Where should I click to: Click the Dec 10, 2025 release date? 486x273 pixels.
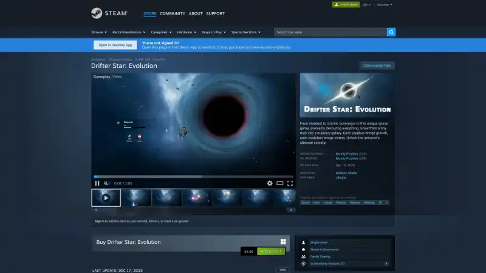pos(345,165)
